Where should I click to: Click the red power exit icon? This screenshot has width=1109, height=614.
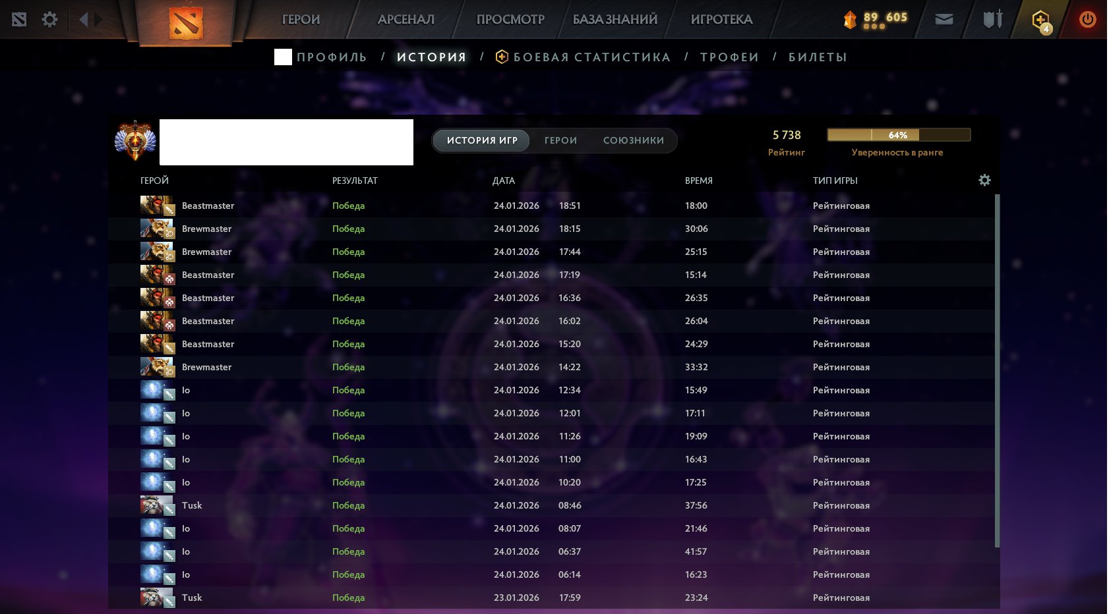click(x=1087, y=20)
